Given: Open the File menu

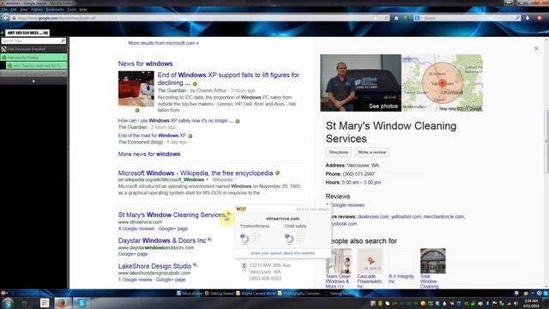Looking at the screenshot, I should coord(4,9).
